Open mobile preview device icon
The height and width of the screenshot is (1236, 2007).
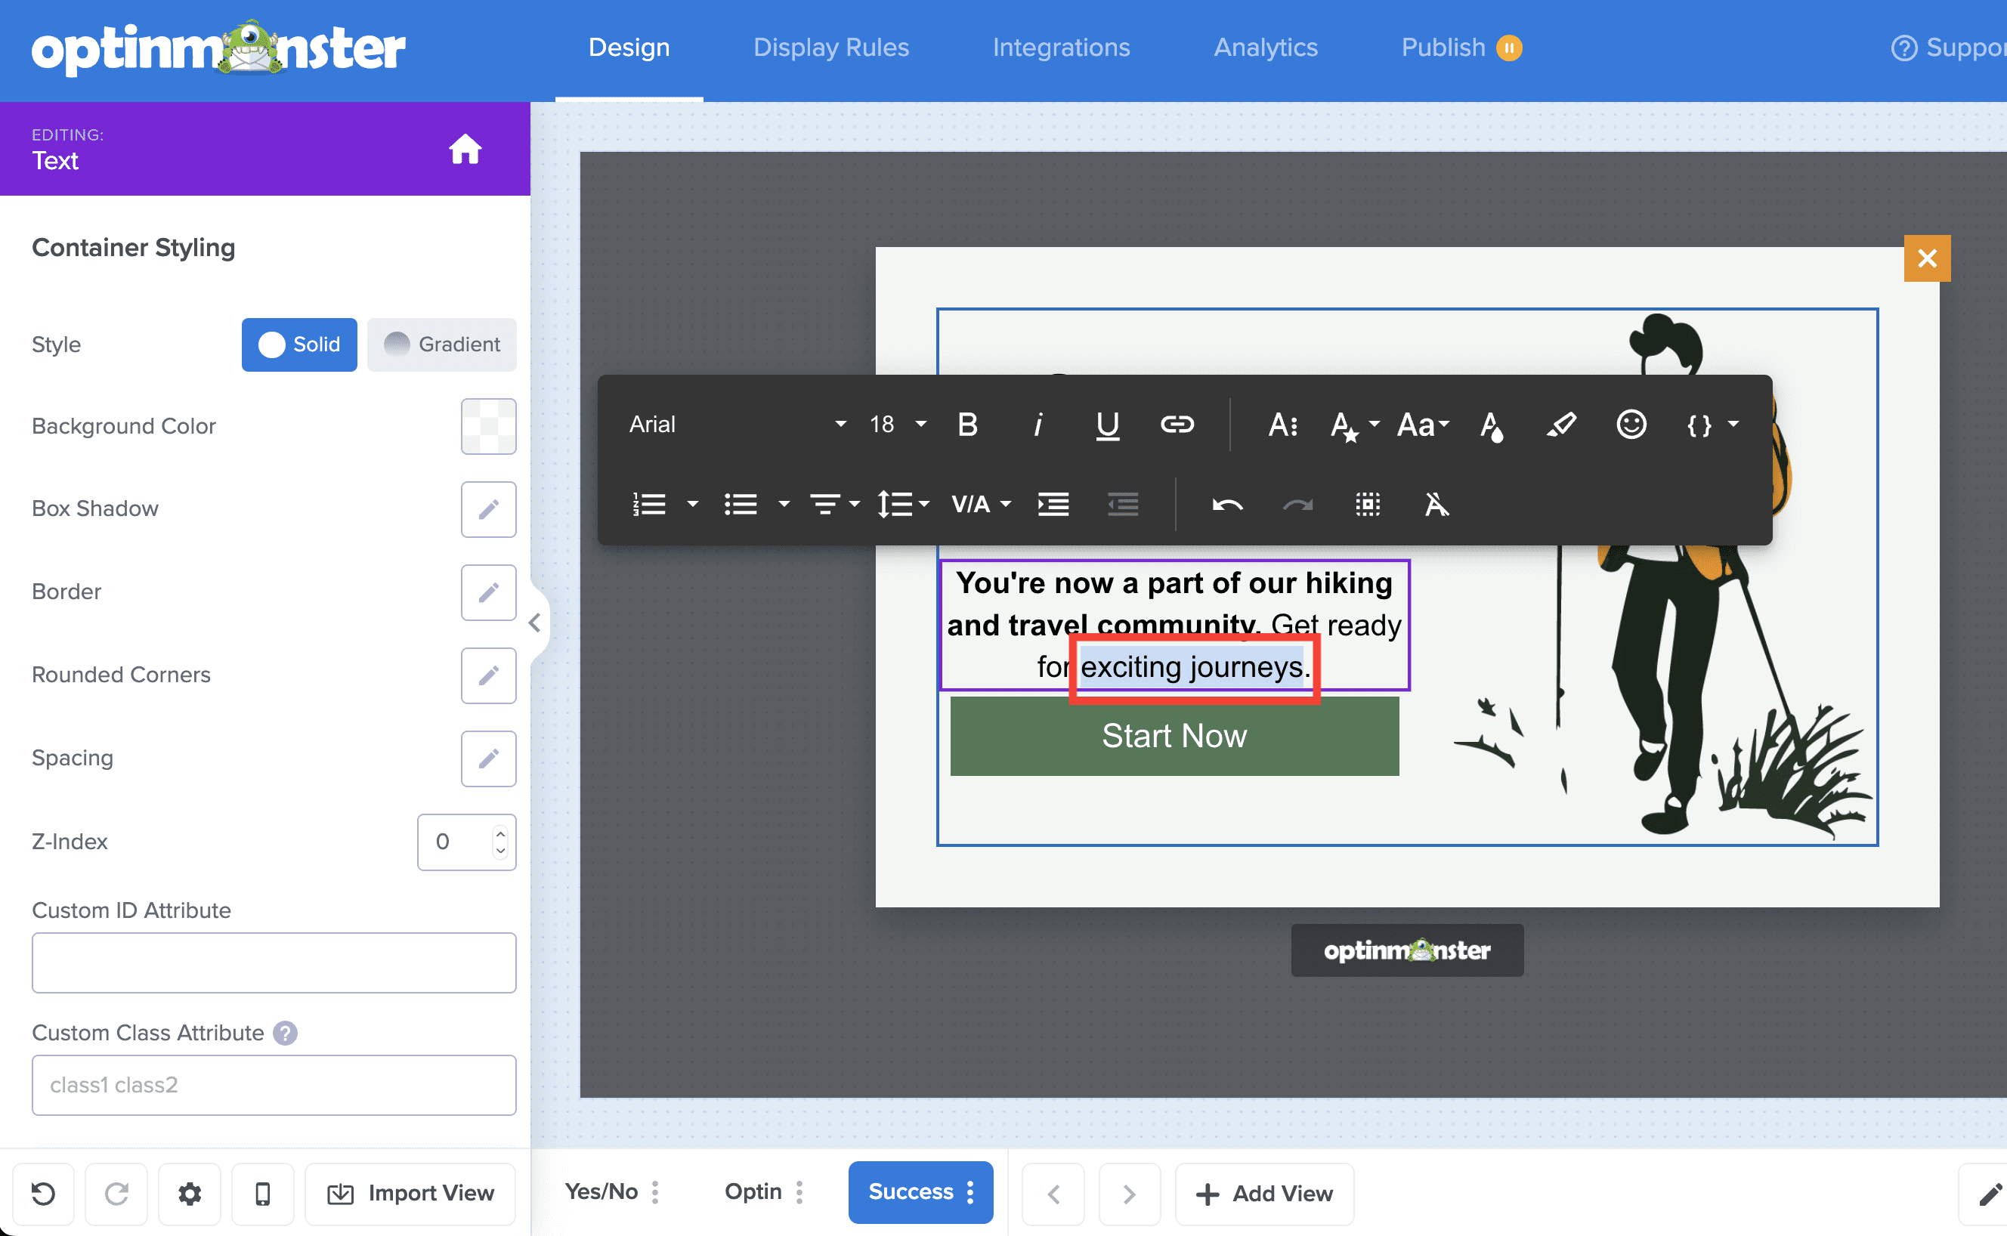point(262,1194)
